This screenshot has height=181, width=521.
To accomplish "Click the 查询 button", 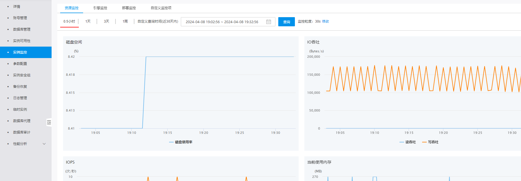I will [286, 22].
